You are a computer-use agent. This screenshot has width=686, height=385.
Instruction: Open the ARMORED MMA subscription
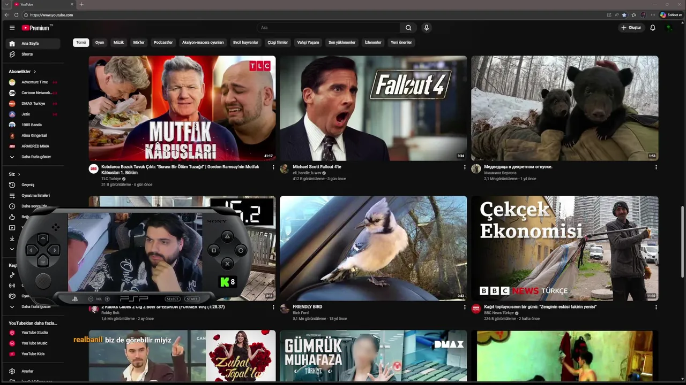tap(33, 146)
